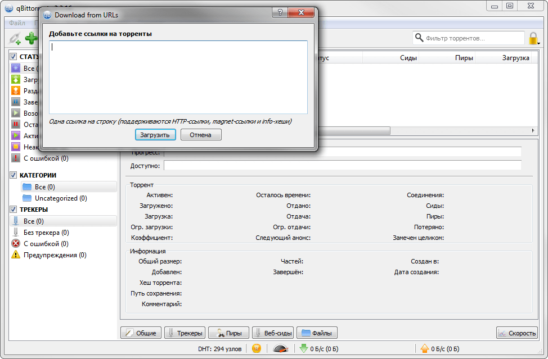Click the green plus add torrent file icon
548x359 pixels.
click(x=32, y=38)
